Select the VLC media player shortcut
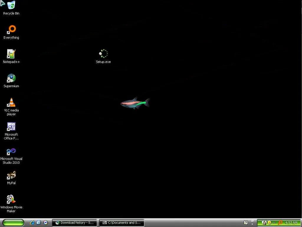This screenshot has height=227, width=302. [11, 107]
